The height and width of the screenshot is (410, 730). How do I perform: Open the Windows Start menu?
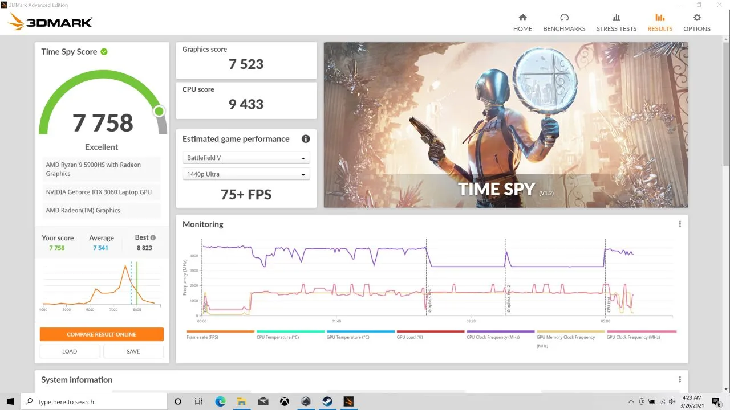(11, 401)
